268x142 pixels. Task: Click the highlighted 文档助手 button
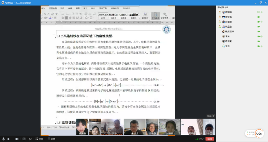point(155,16)
